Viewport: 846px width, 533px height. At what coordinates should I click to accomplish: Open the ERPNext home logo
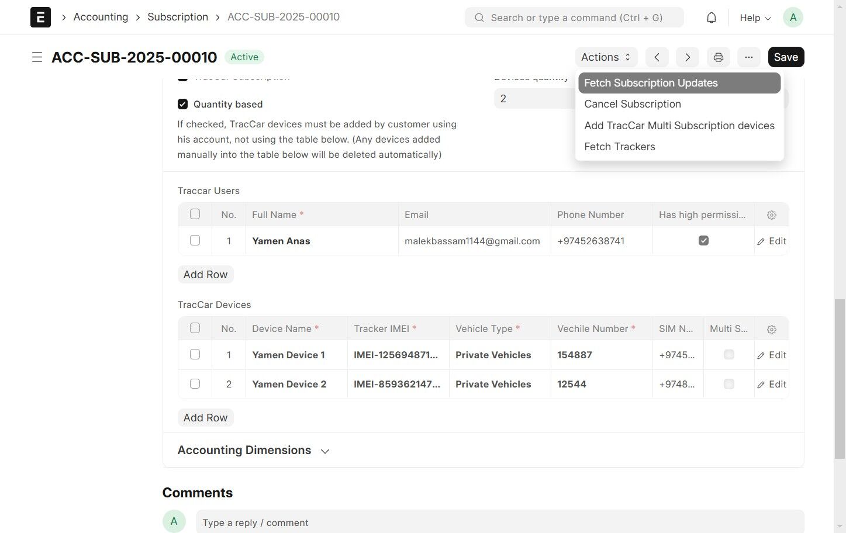point(40,18)
